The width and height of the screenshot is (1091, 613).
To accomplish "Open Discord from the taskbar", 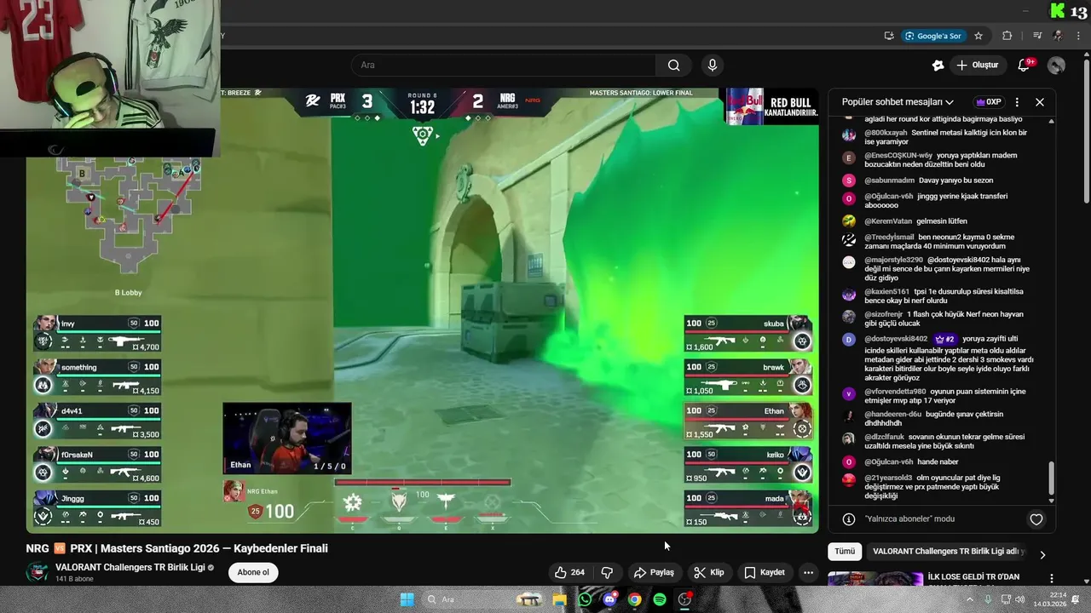I will [609, 599].
